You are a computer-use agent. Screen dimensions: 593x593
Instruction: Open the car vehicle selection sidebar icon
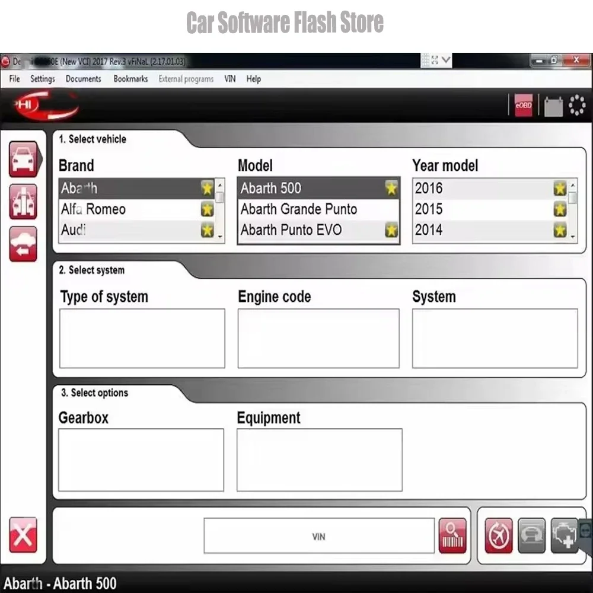(x=24, y=159)
